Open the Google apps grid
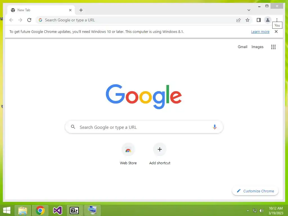This screenshot has height=216, width=288. point(273,47)
